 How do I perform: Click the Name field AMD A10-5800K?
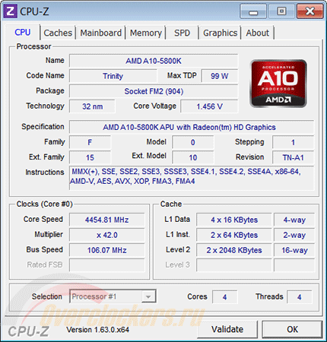(154, 61)
